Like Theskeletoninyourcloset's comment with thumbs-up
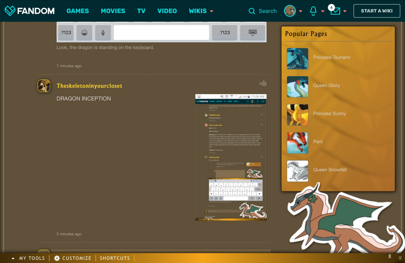405x263 pixels. pyautogui.click(x=263, y=83)
